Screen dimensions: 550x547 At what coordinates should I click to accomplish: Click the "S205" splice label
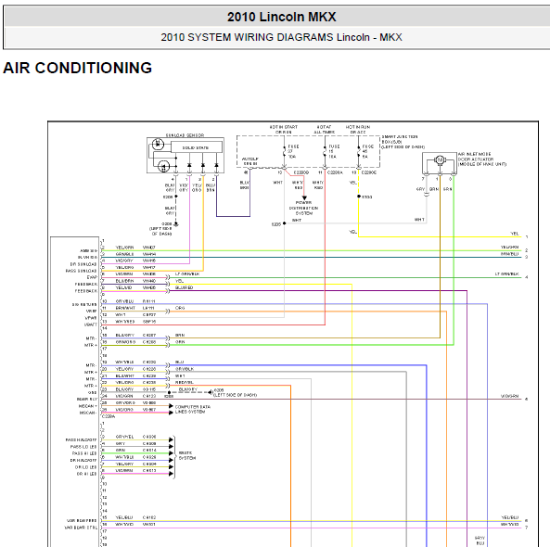point(276,224)
